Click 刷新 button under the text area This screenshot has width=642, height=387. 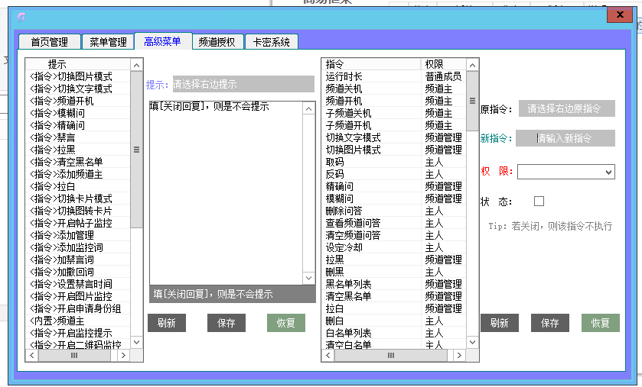[167, 323]
